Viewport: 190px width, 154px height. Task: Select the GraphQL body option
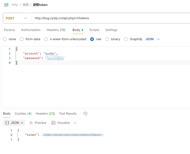[x=126, y=39]
